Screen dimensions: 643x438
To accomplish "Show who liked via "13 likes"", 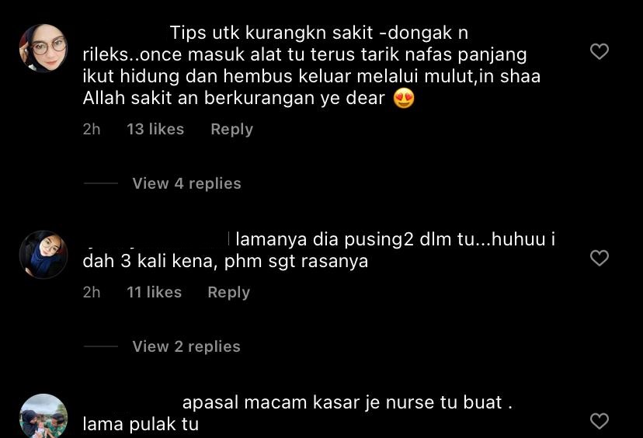I will [155, 129].
